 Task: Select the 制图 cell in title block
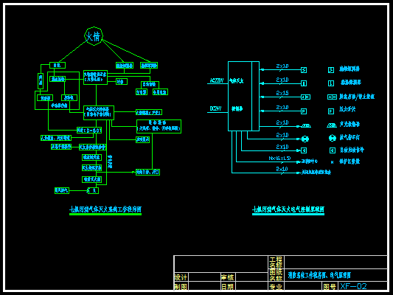(181, 286)
